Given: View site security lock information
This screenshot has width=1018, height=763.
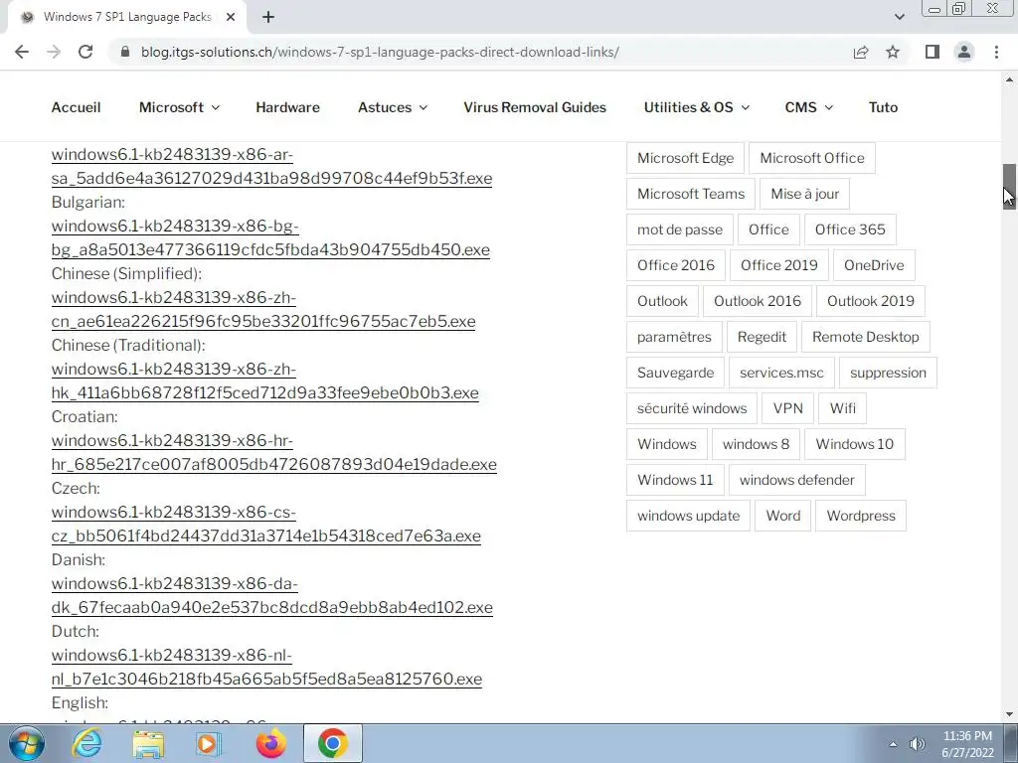Looking at the screenshot, I should [125, 52].
